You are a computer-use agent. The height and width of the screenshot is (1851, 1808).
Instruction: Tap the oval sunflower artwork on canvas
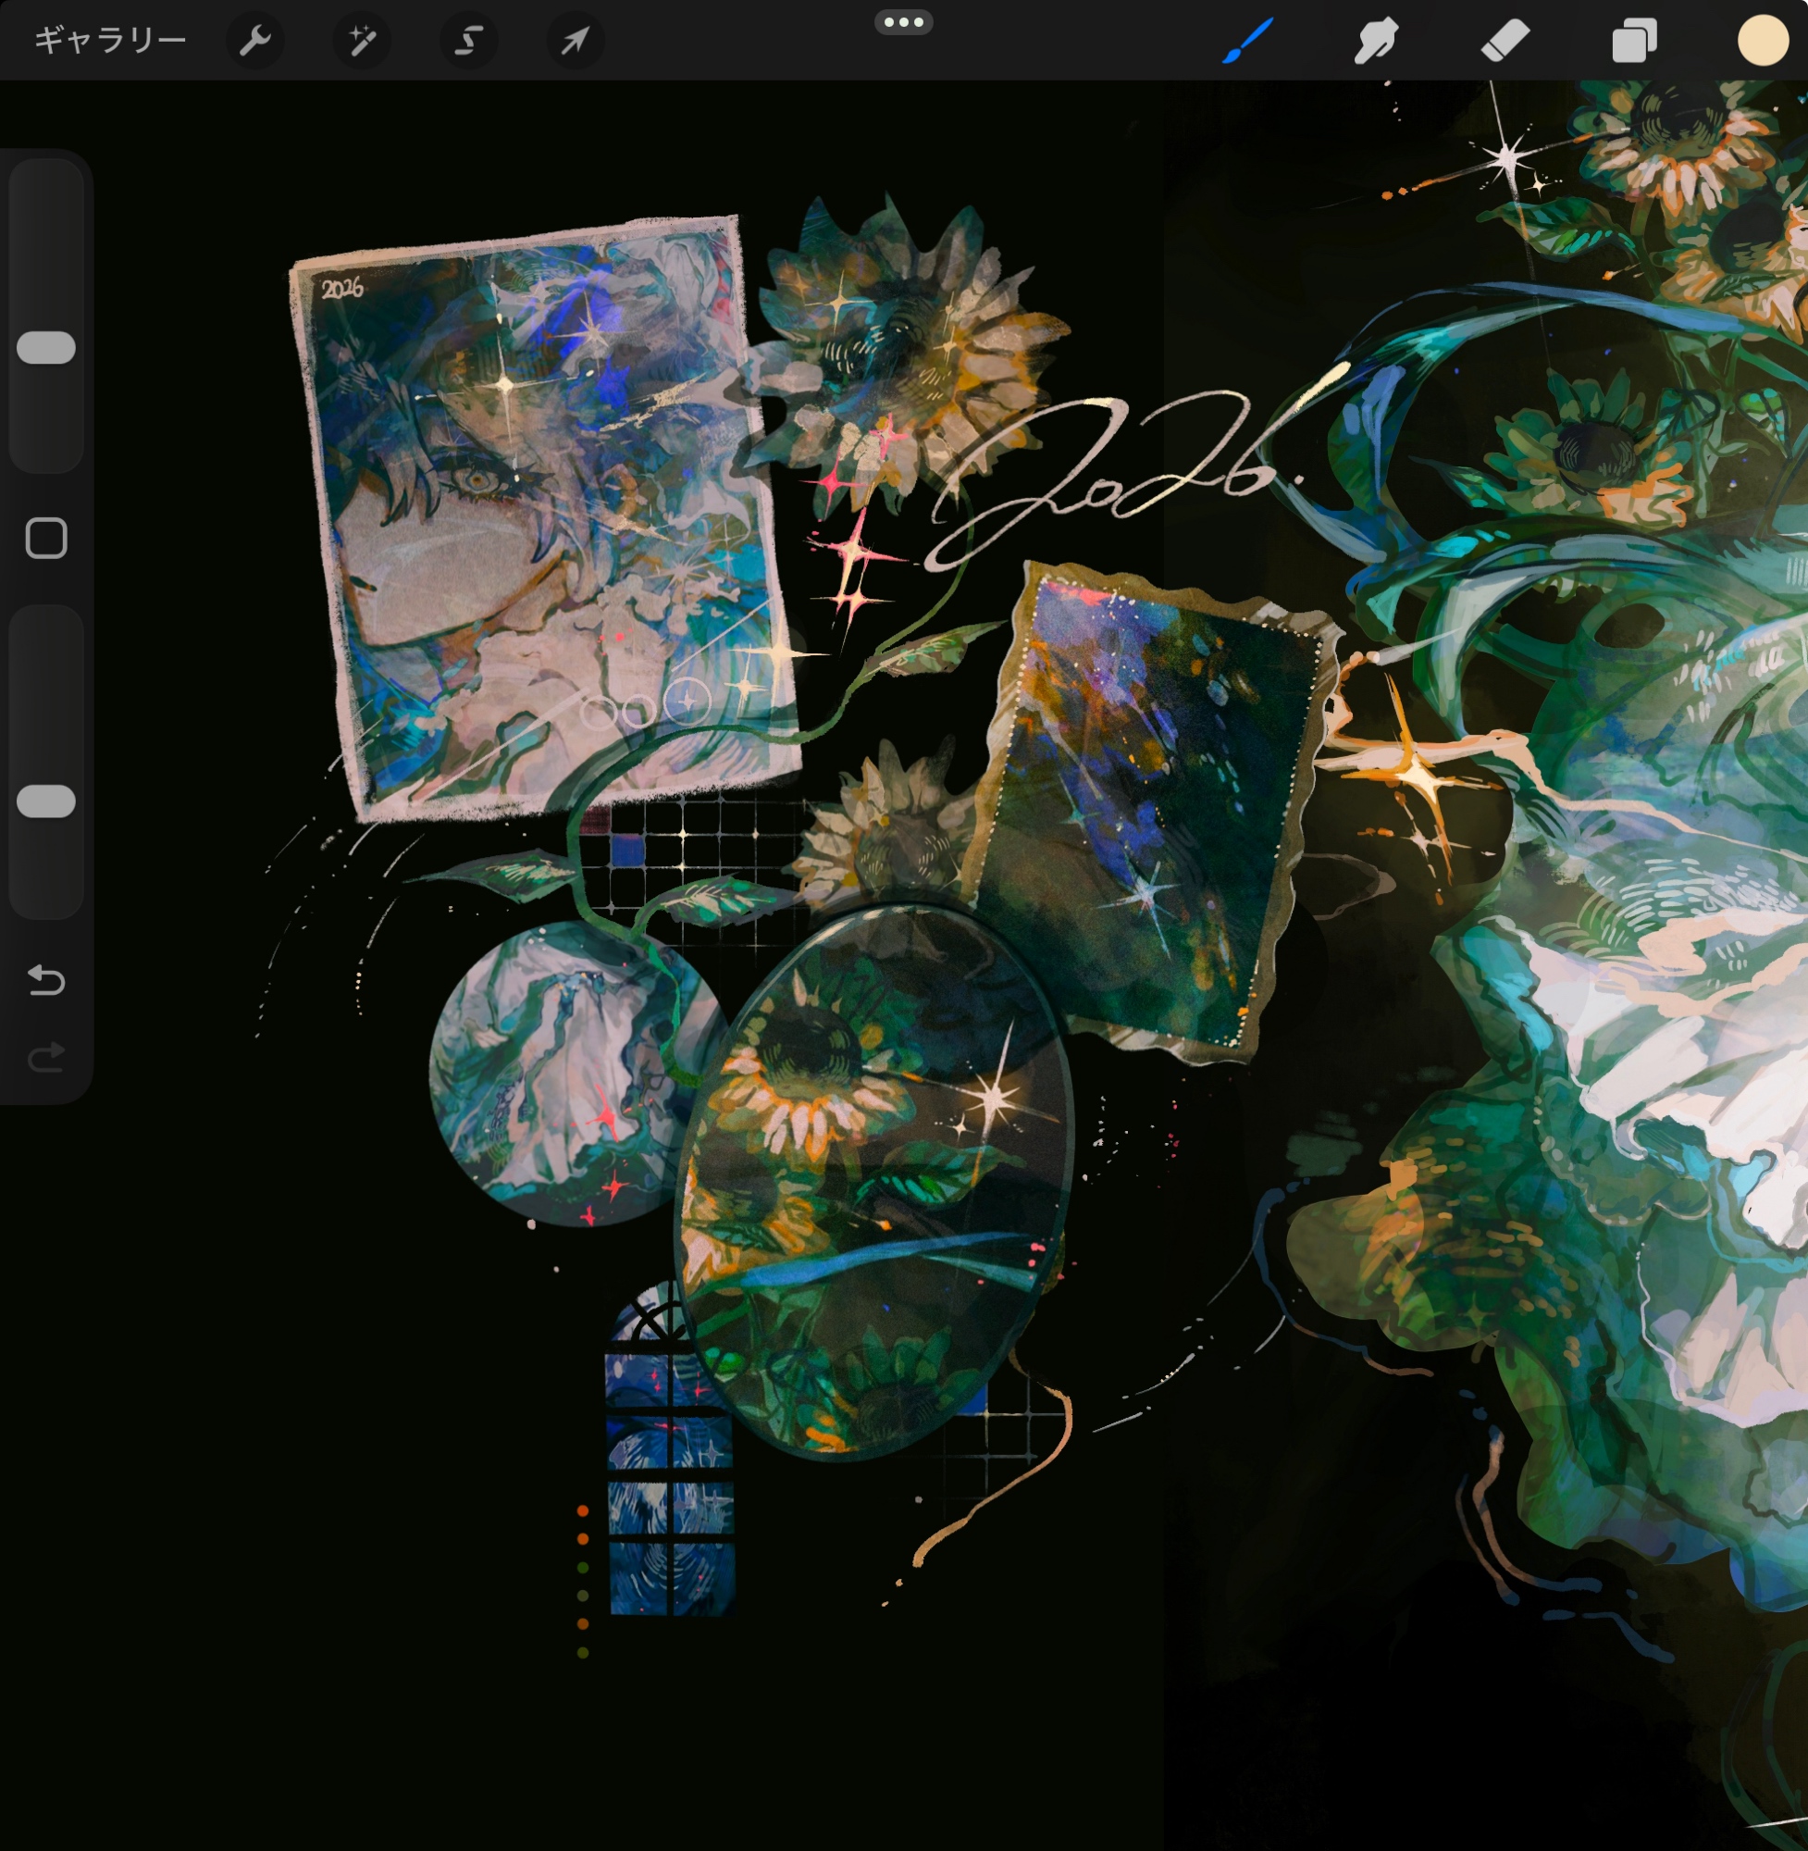[873, 1183]
